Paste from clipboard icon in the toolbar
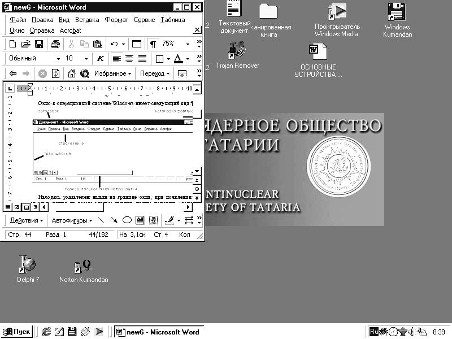Screen dimensions: 452x339 pyautogui.click(x=98, y=44)
